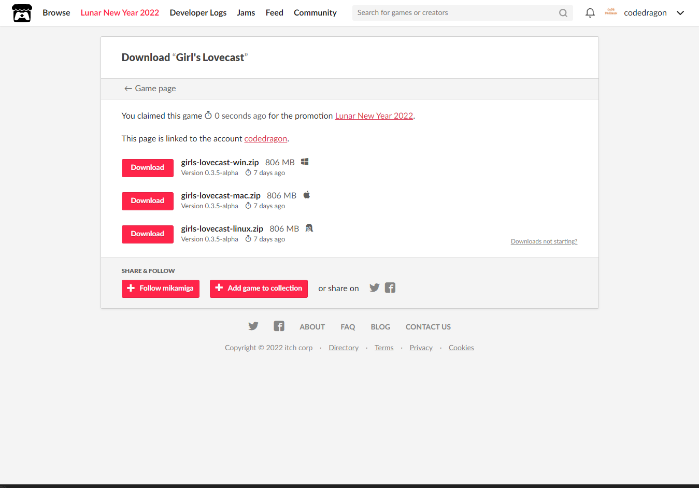The image size is (699, 488).
Task: Open the Jams section
Action: coord(246,13)
